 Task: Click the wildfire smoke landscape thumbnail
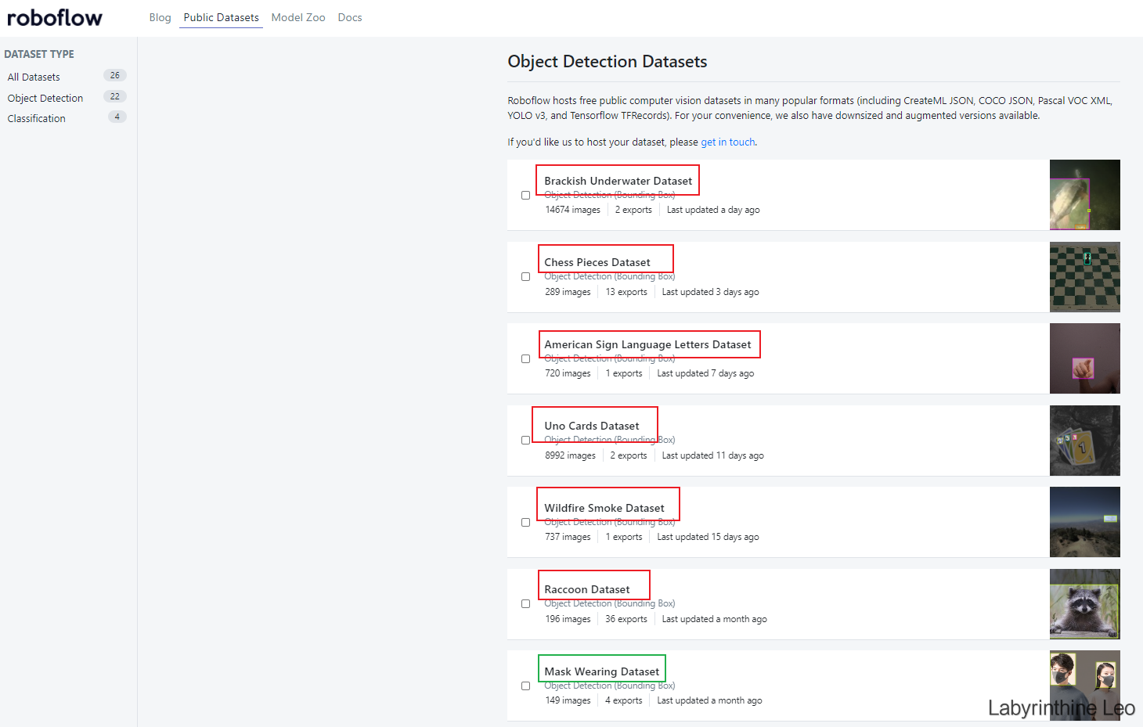click(x=1084, y=522)
